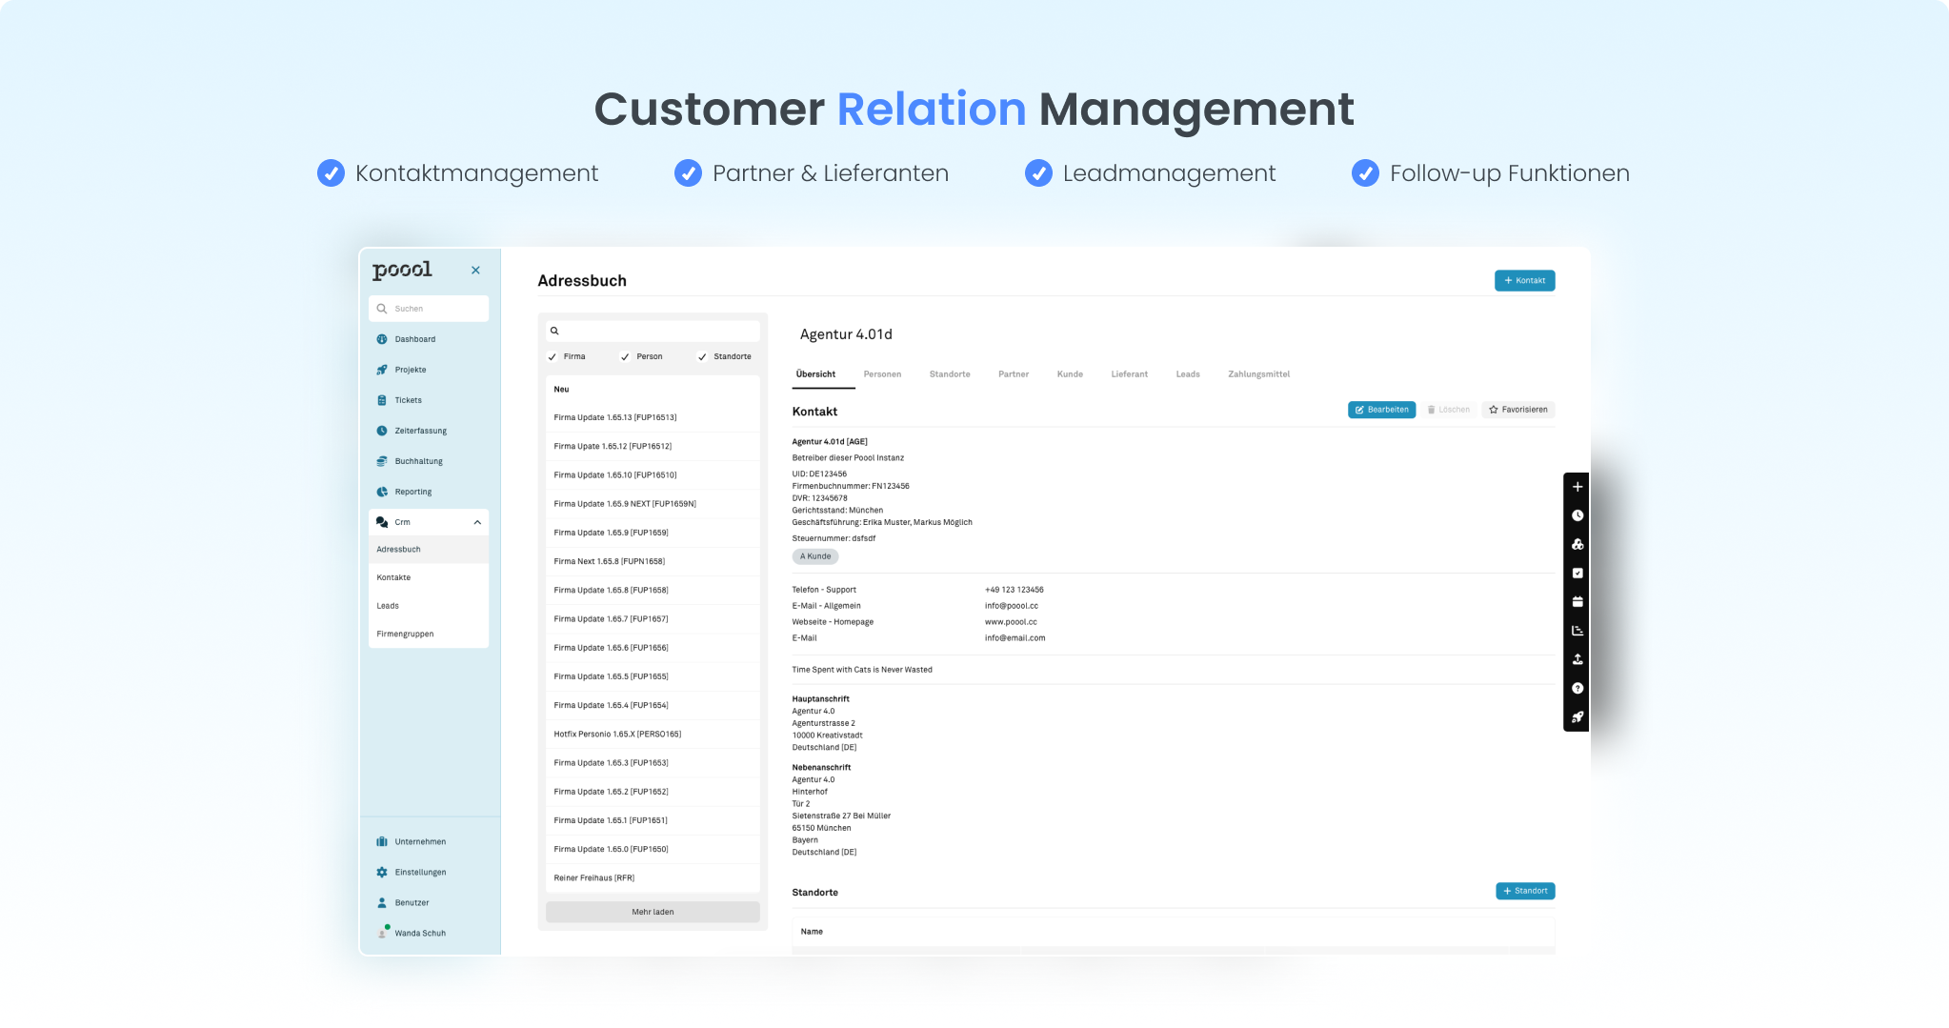Screen dimensions: 1949x1028
Task: Open Reporting via its pie chart icon
Action: click(382, 492)
